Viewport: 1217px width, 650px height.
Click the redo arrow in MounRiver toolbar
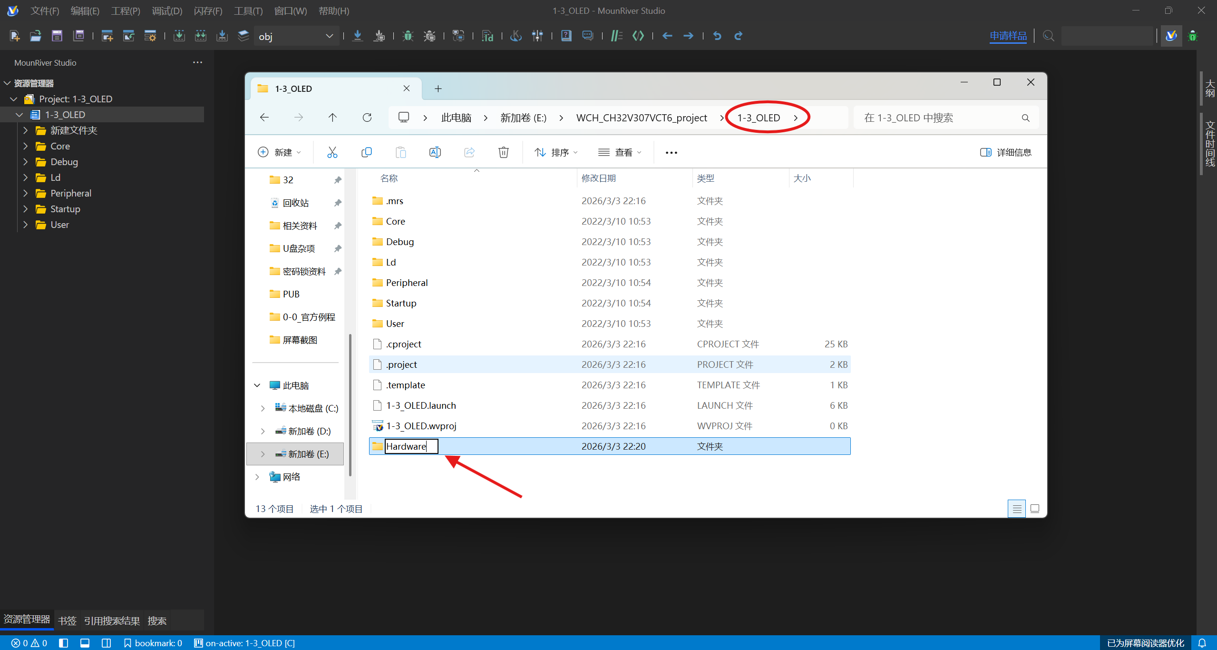[738, 36]
